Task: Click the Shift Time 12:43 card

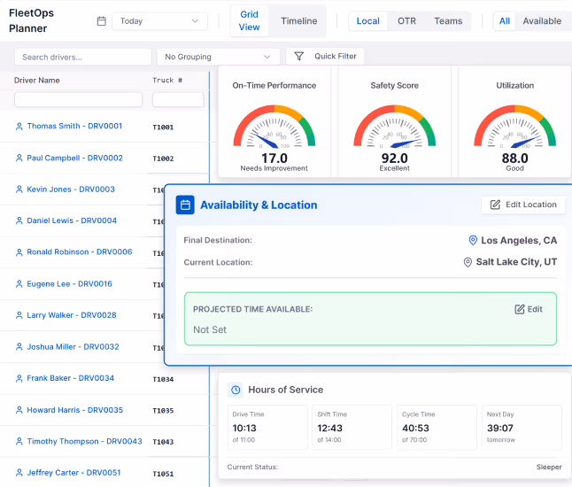Action: tap(352, 427)
